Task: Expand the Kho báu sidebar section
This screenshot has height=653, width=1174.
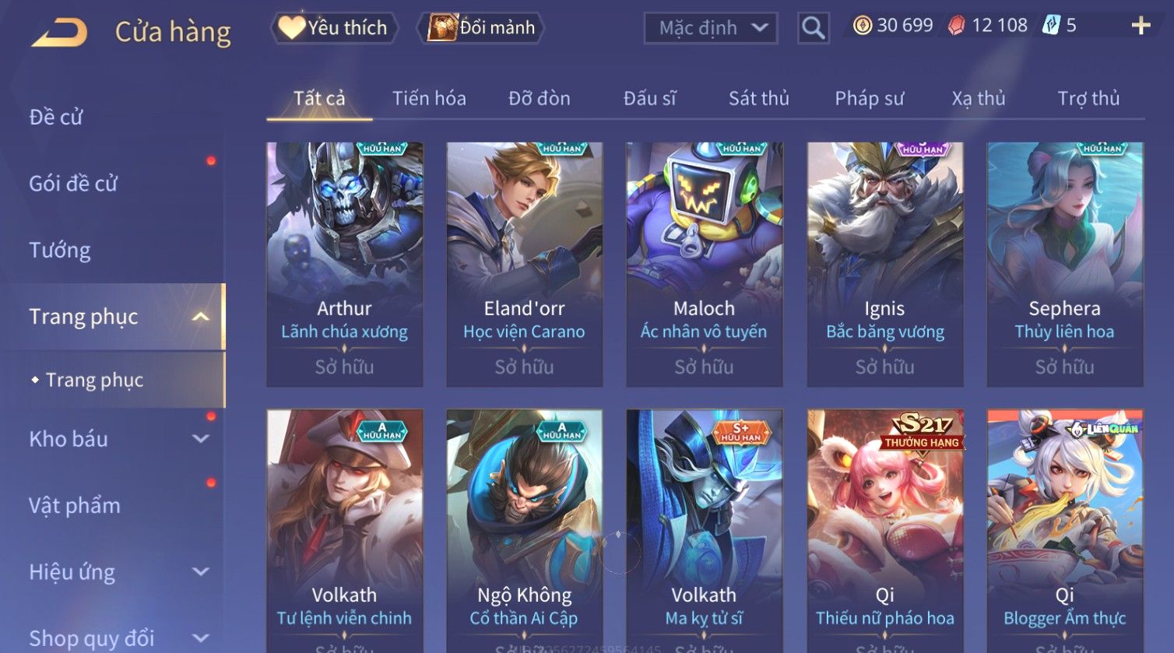Action: click(x=200, y=439)
